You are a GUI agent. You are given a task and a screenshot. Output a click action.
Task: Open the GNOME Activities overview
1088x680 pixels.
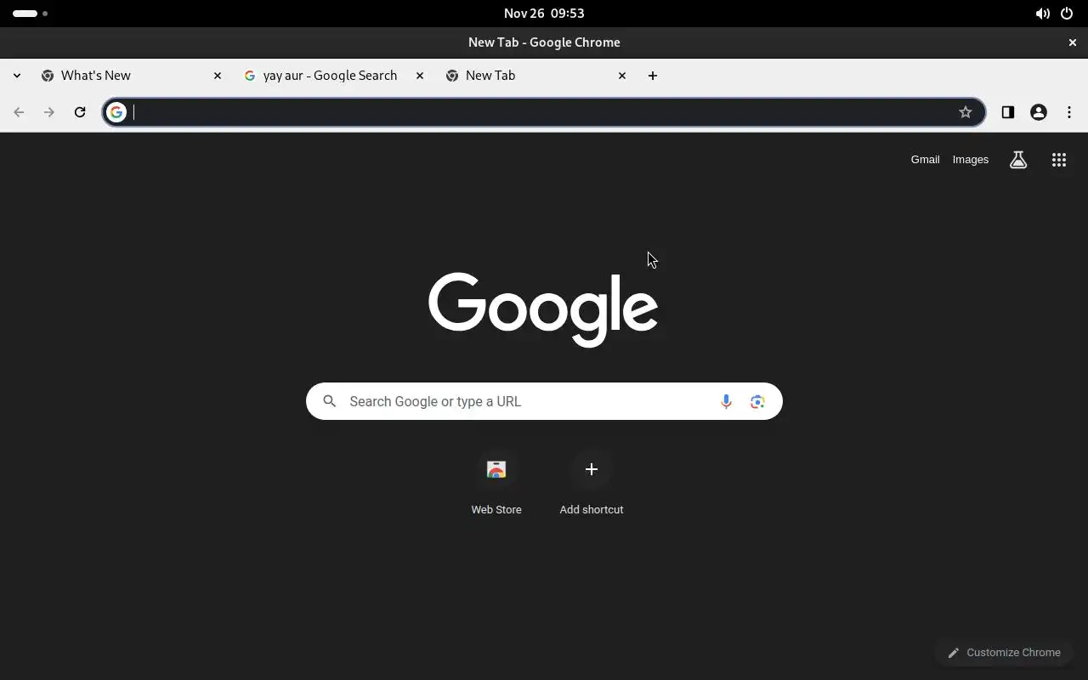click(30, 14)
